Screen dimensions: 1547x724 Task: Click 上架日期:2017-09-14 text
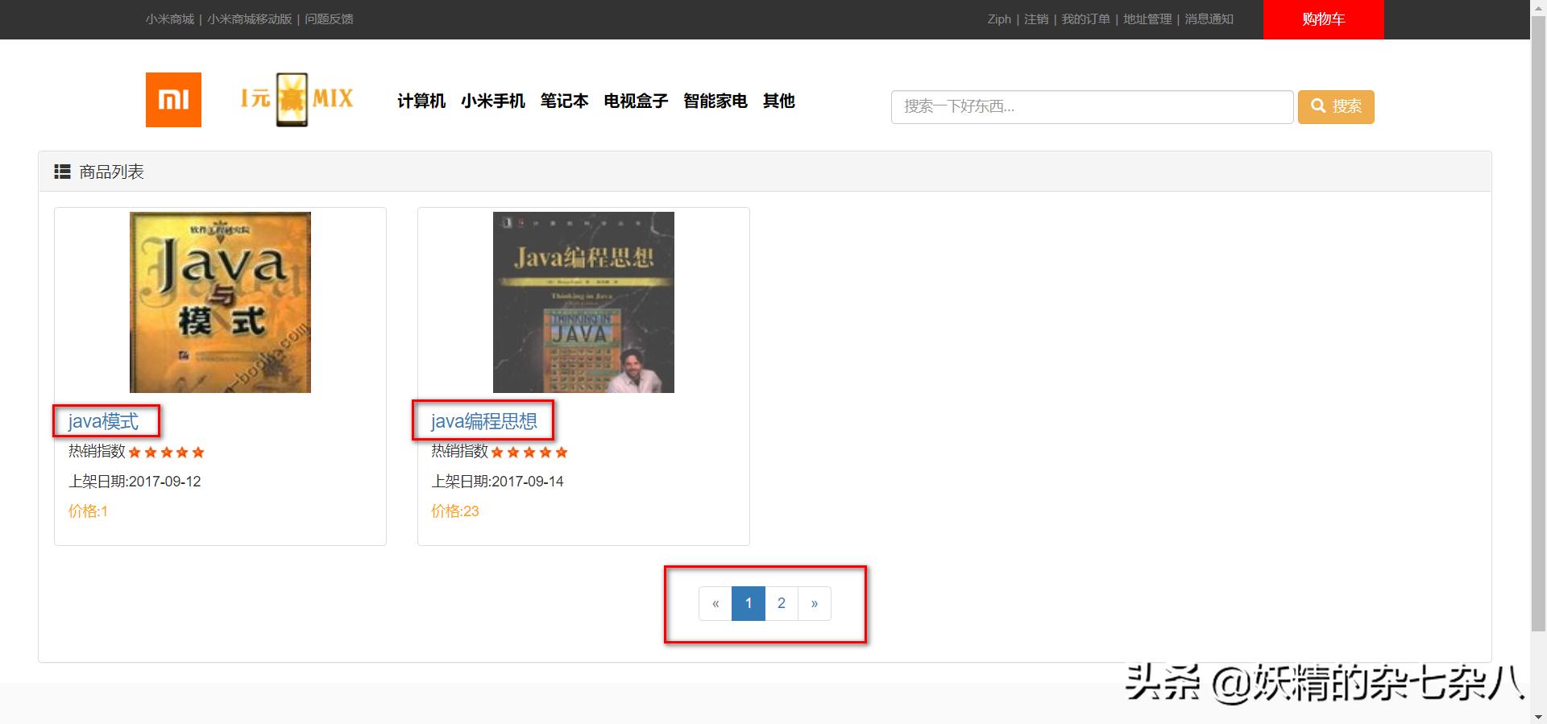[497, 482]
